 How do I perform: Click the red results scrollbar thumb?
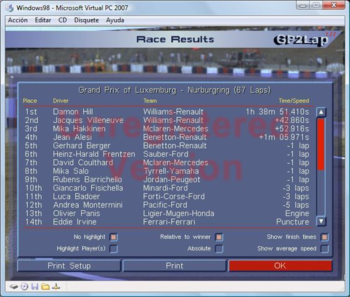pos(321,144)
